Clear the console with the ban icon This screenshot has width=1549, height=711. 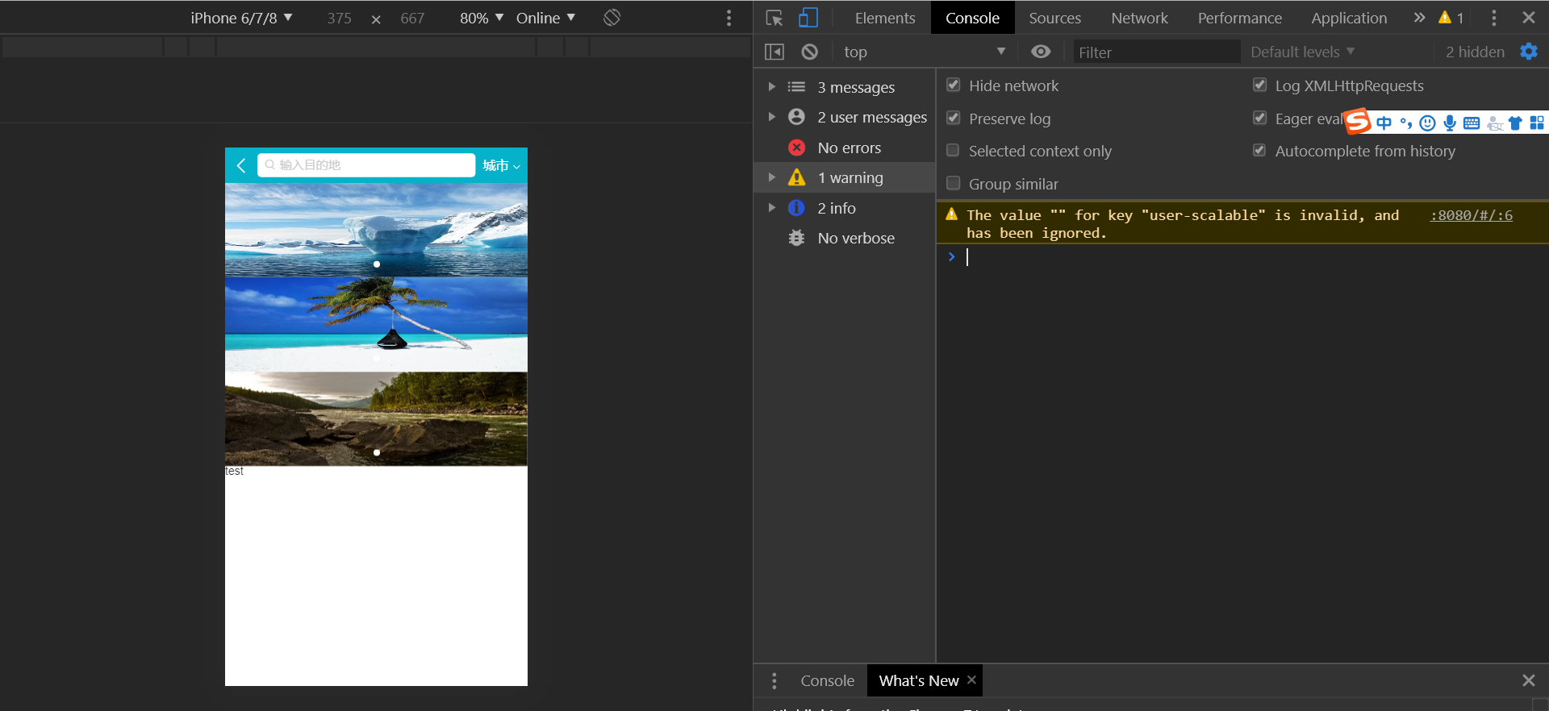click(810, 52)
